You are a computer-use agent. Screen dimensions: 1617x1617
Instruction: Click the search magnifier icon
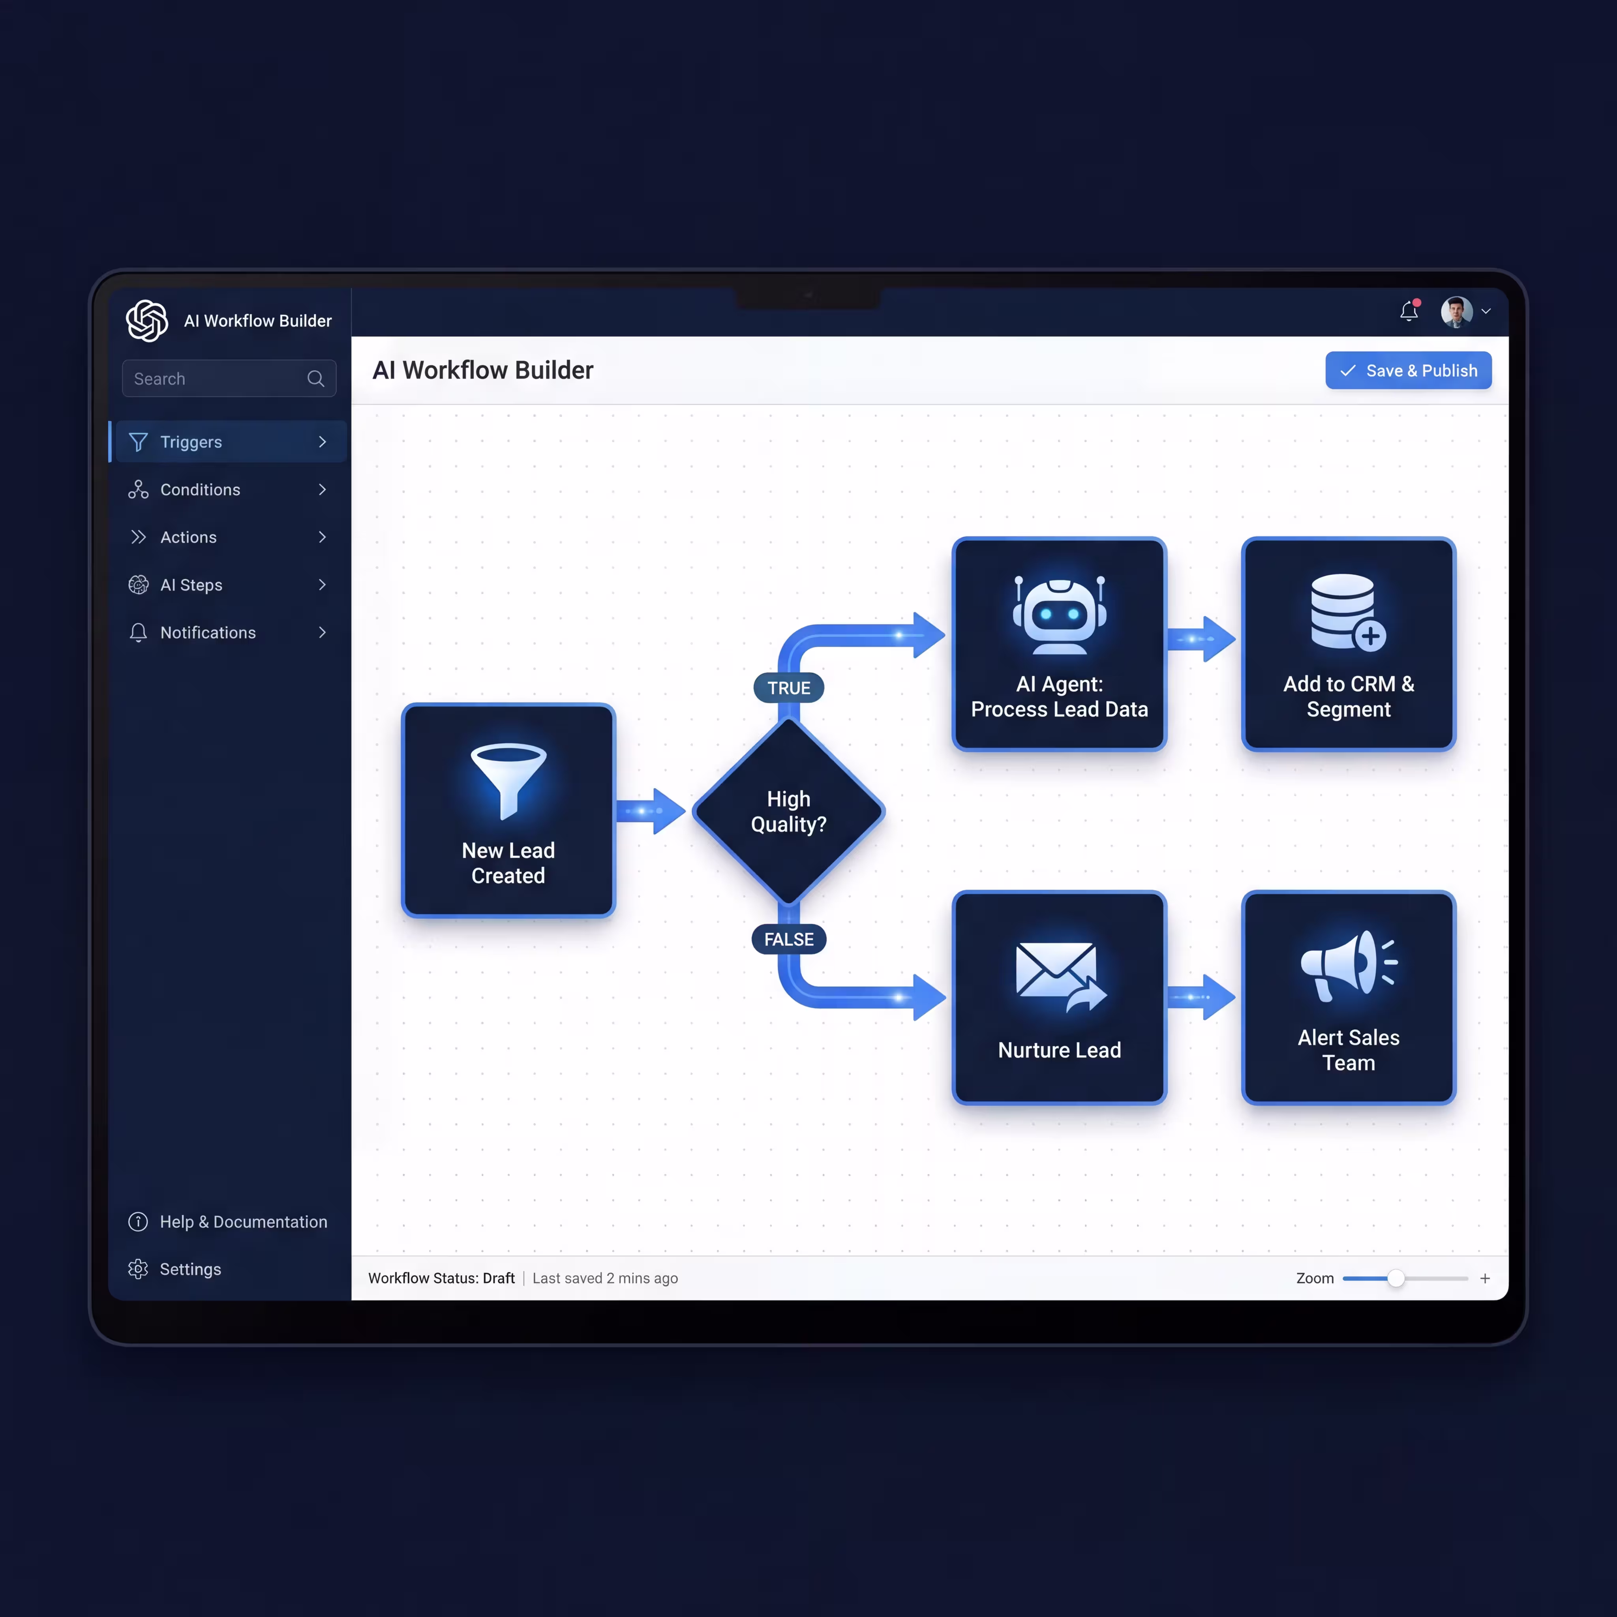pos(316,378)
